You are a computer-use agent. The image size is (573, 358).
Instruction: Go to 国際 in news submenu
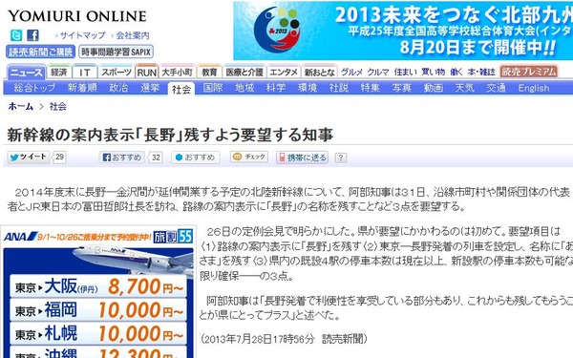tap(213, 88)
